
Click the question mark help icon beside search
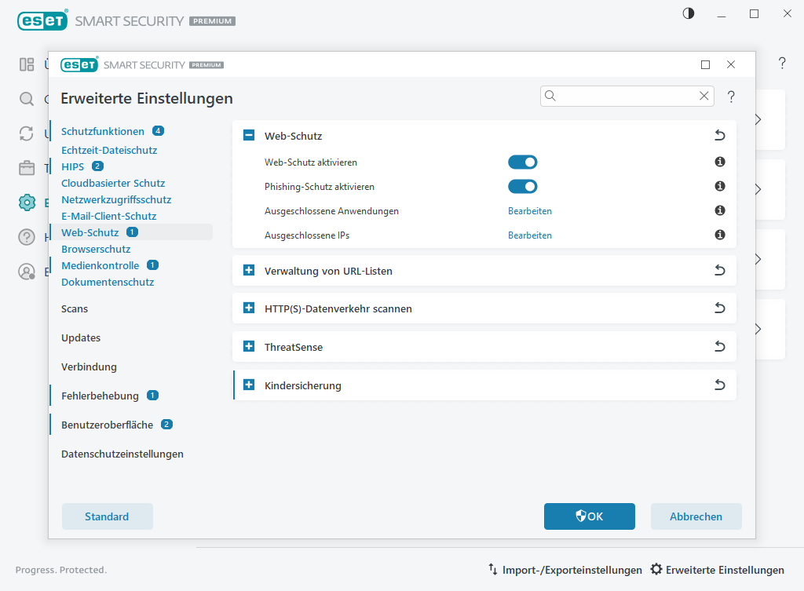pos(731,97)
